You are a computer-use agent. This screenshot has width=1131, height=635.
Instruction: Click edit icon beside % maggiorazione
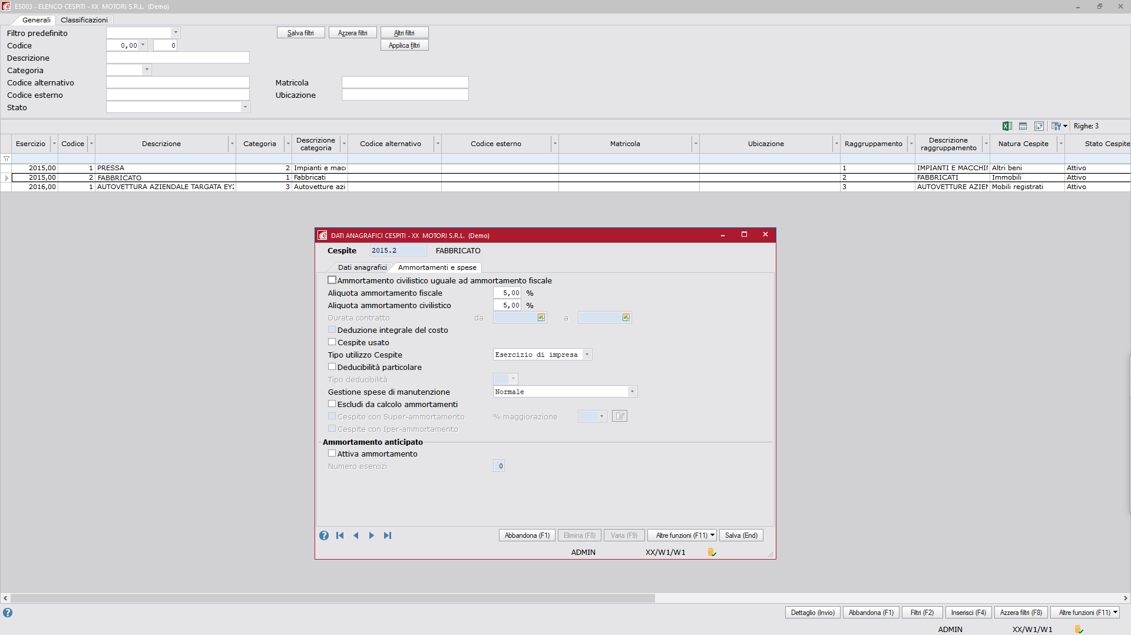click(620, 416)
